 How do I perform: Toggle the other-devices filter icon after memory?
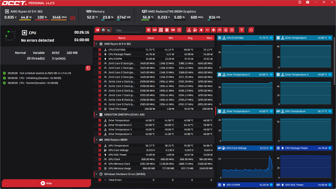coord(179,30)
